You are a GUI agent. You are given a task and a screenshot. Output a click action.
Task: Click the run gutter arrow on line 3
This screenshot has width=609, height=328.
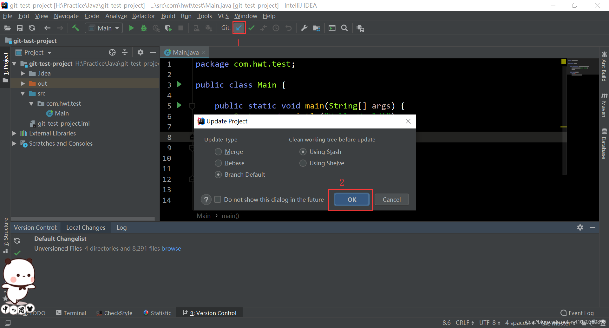(179, 84)
